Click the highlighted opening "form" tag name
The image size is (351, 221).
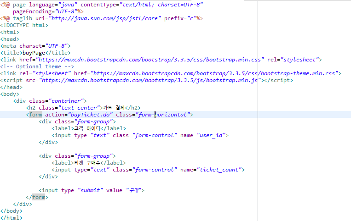click(x=35, y=115)
